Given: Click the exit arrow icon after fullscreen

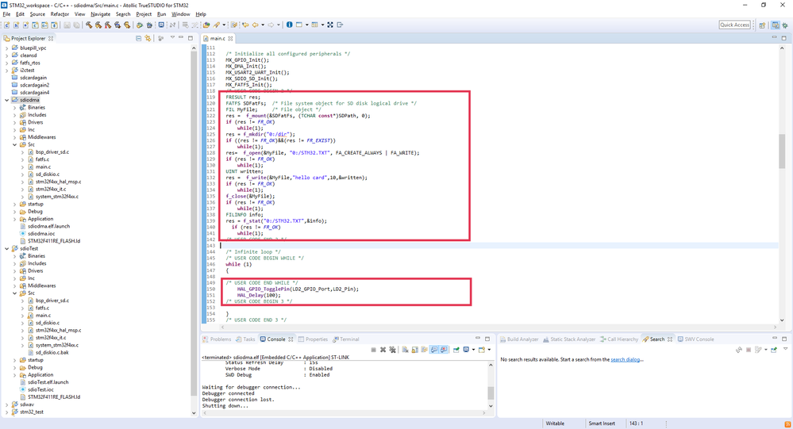Looking at the screenshot, I should [340, 25].
